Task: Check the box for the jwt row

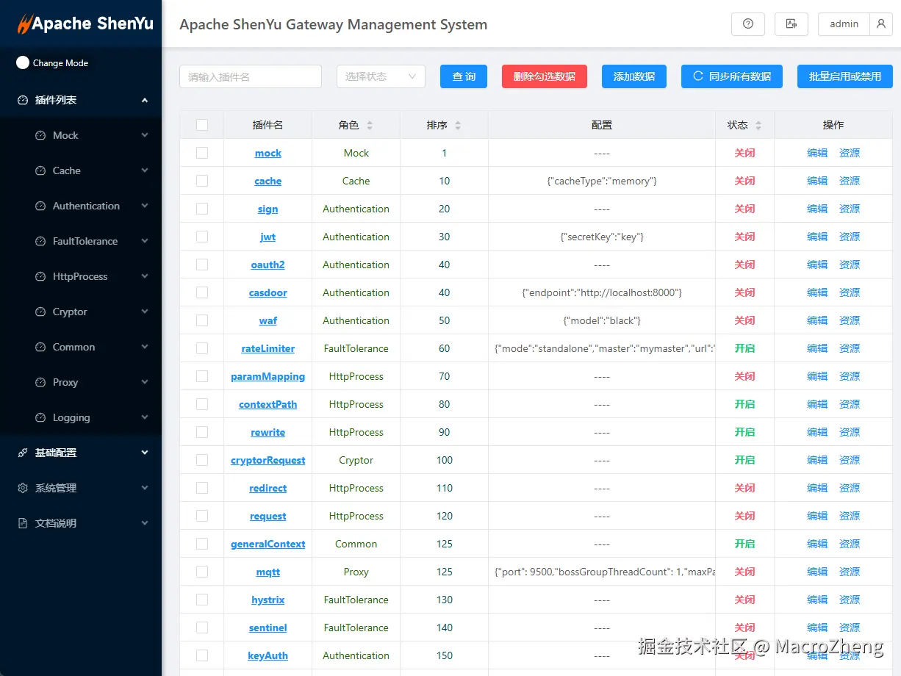Action: click(202, 237)
